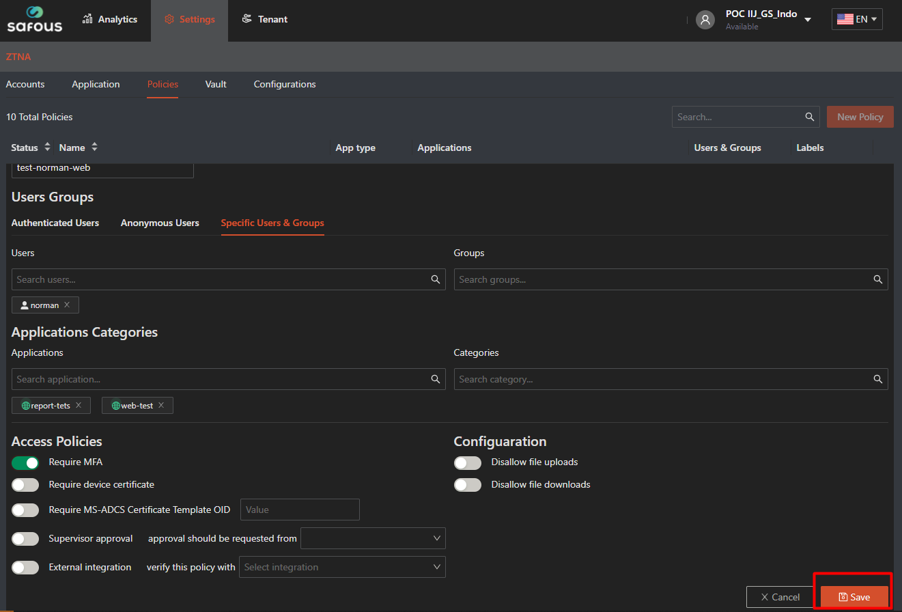This screenshot has height=612, width=902.
Task: Remove report-tets application tag
Action: pos(79,406)
